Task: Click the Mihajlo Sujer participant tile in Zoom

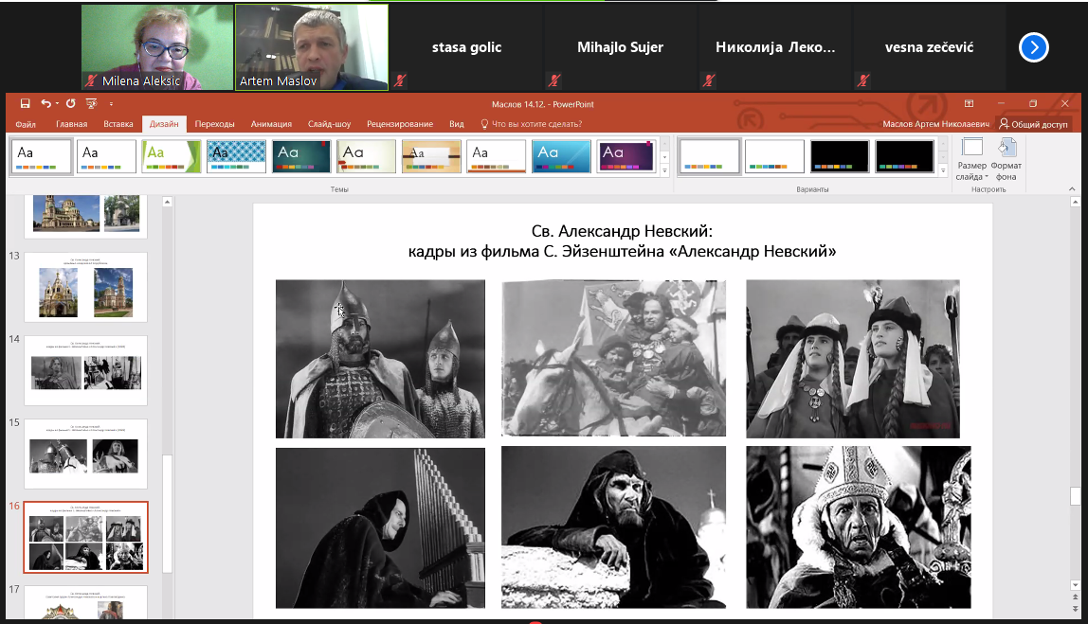Action: pos(621,47)
